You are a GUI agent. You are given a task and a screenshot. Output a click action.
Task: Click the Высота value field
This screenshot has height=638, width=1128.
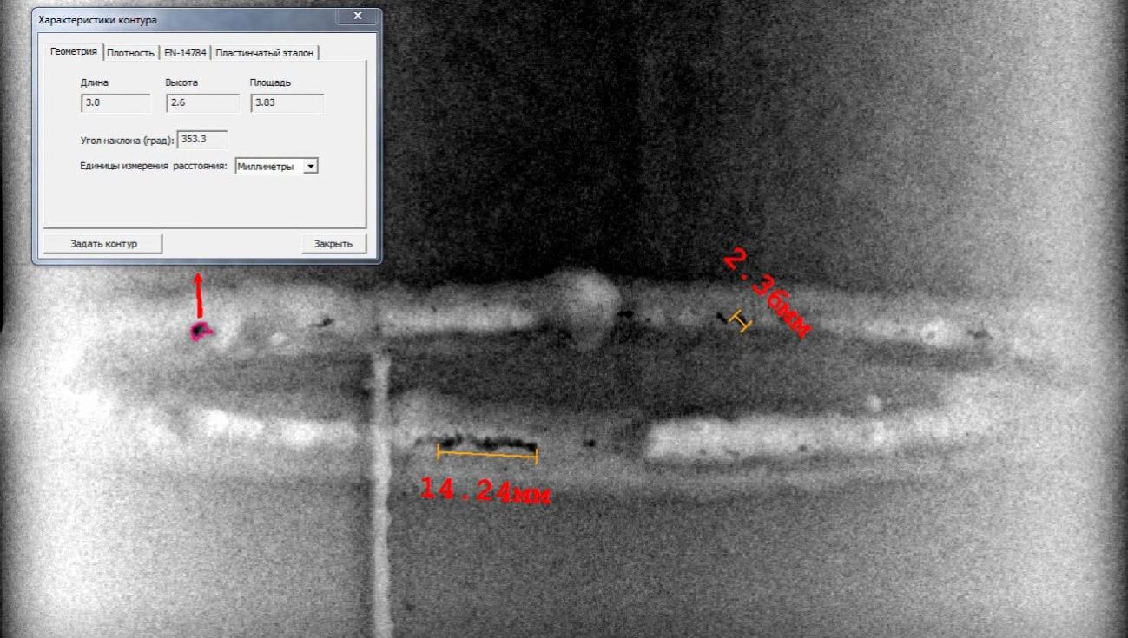pos(202,103)
